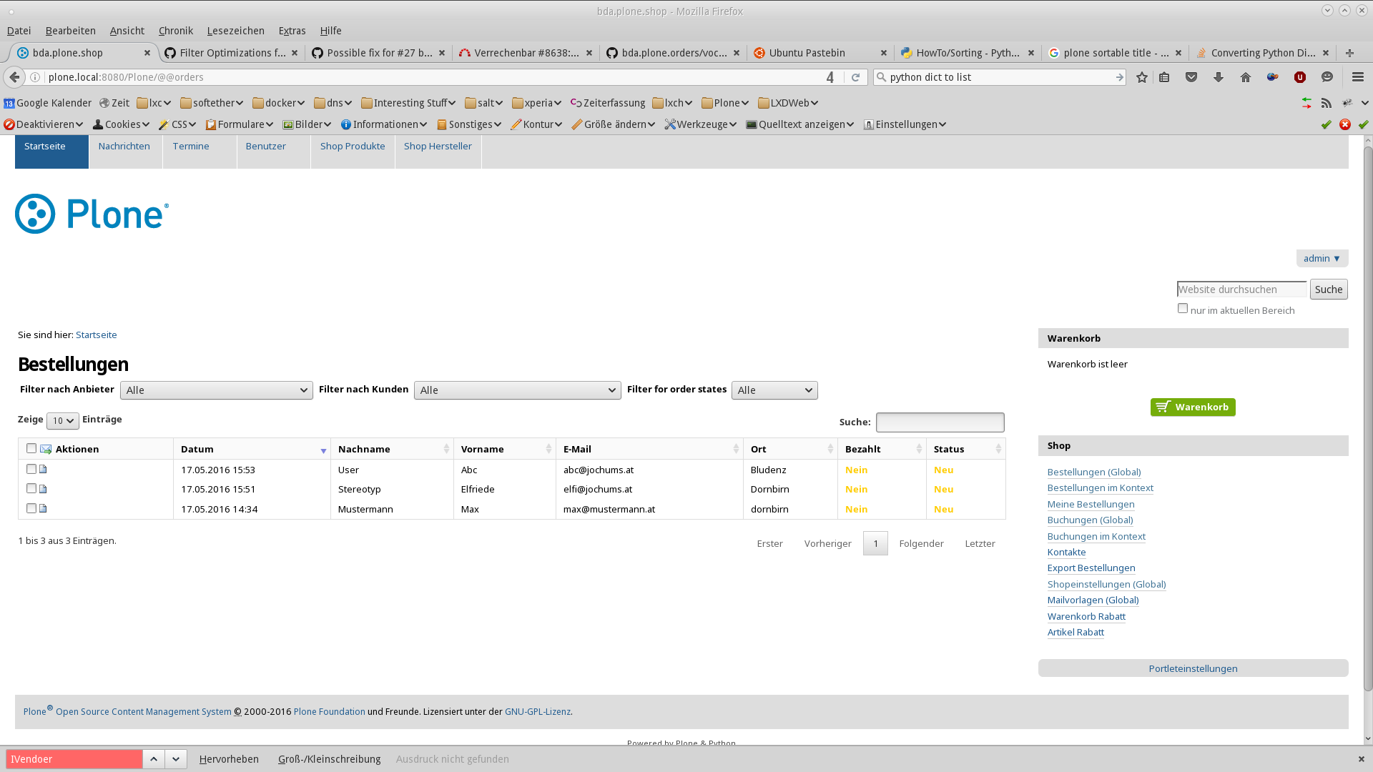This screenshot has width=1373, height=772.
Task: Click the Suche button
Action: (x=1329, y=289)
